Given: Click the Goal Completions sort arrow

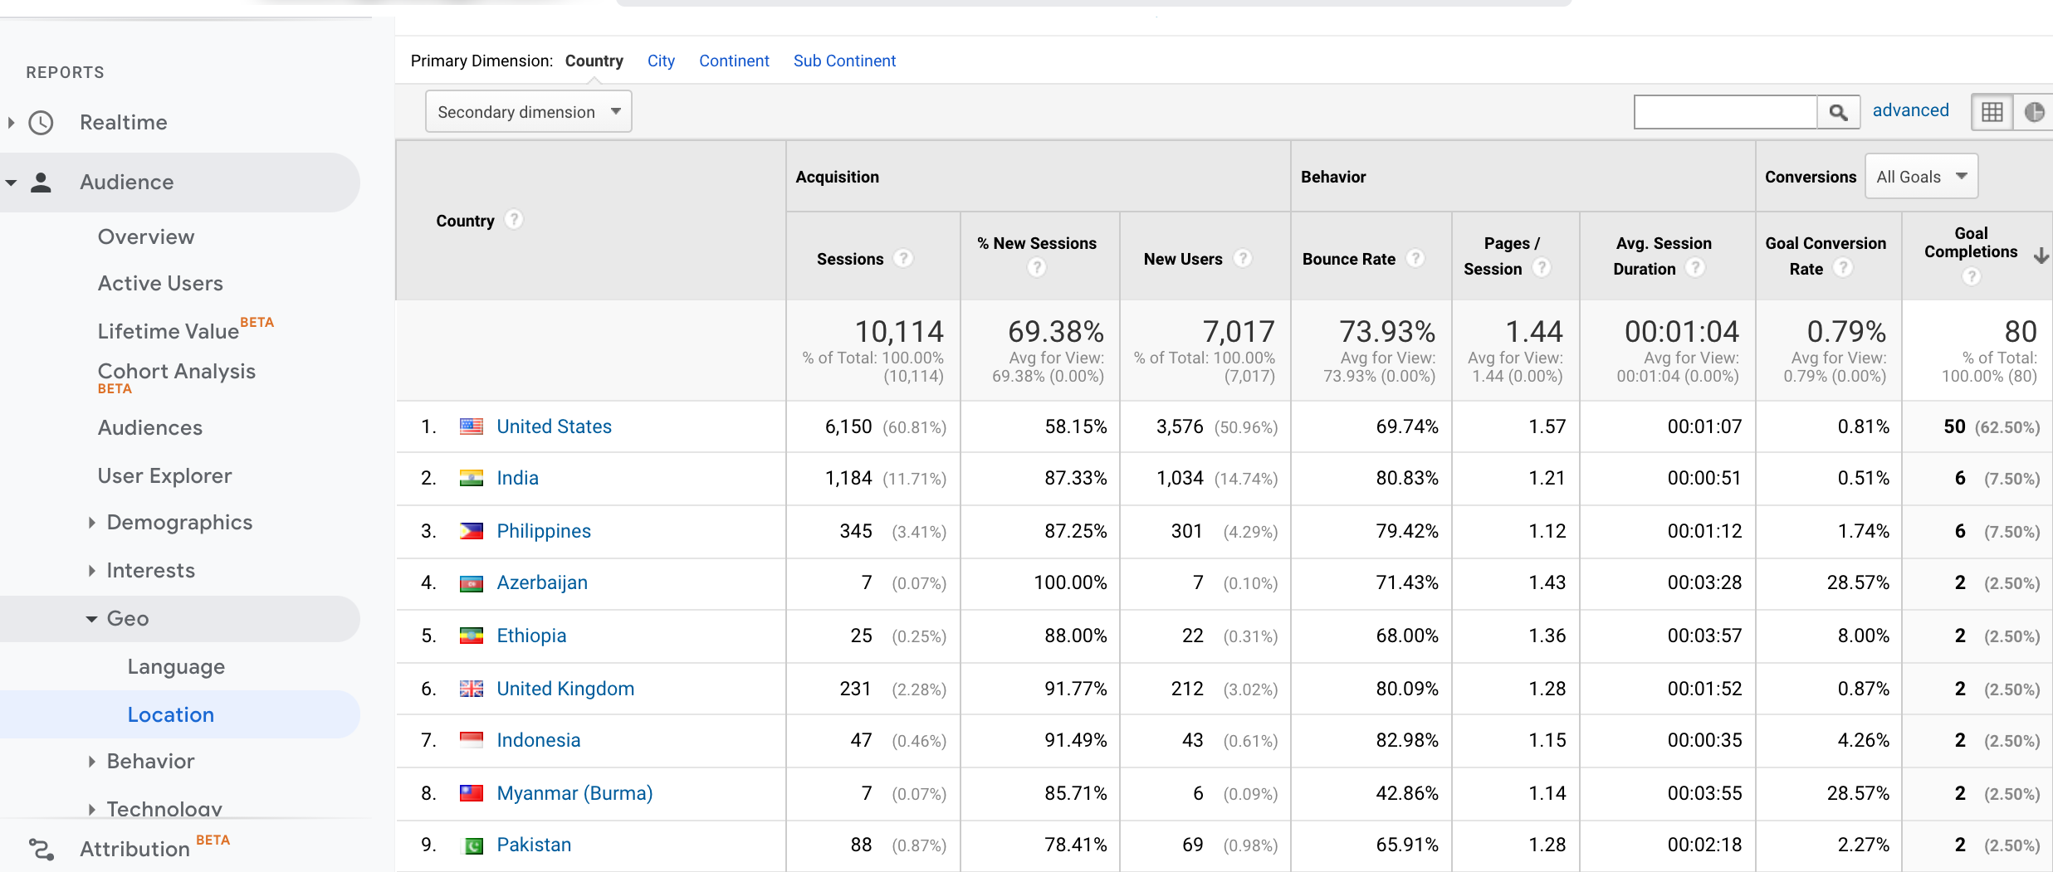Looking at the screenshot, I should pyautogui.click(x=2041, y=256).
